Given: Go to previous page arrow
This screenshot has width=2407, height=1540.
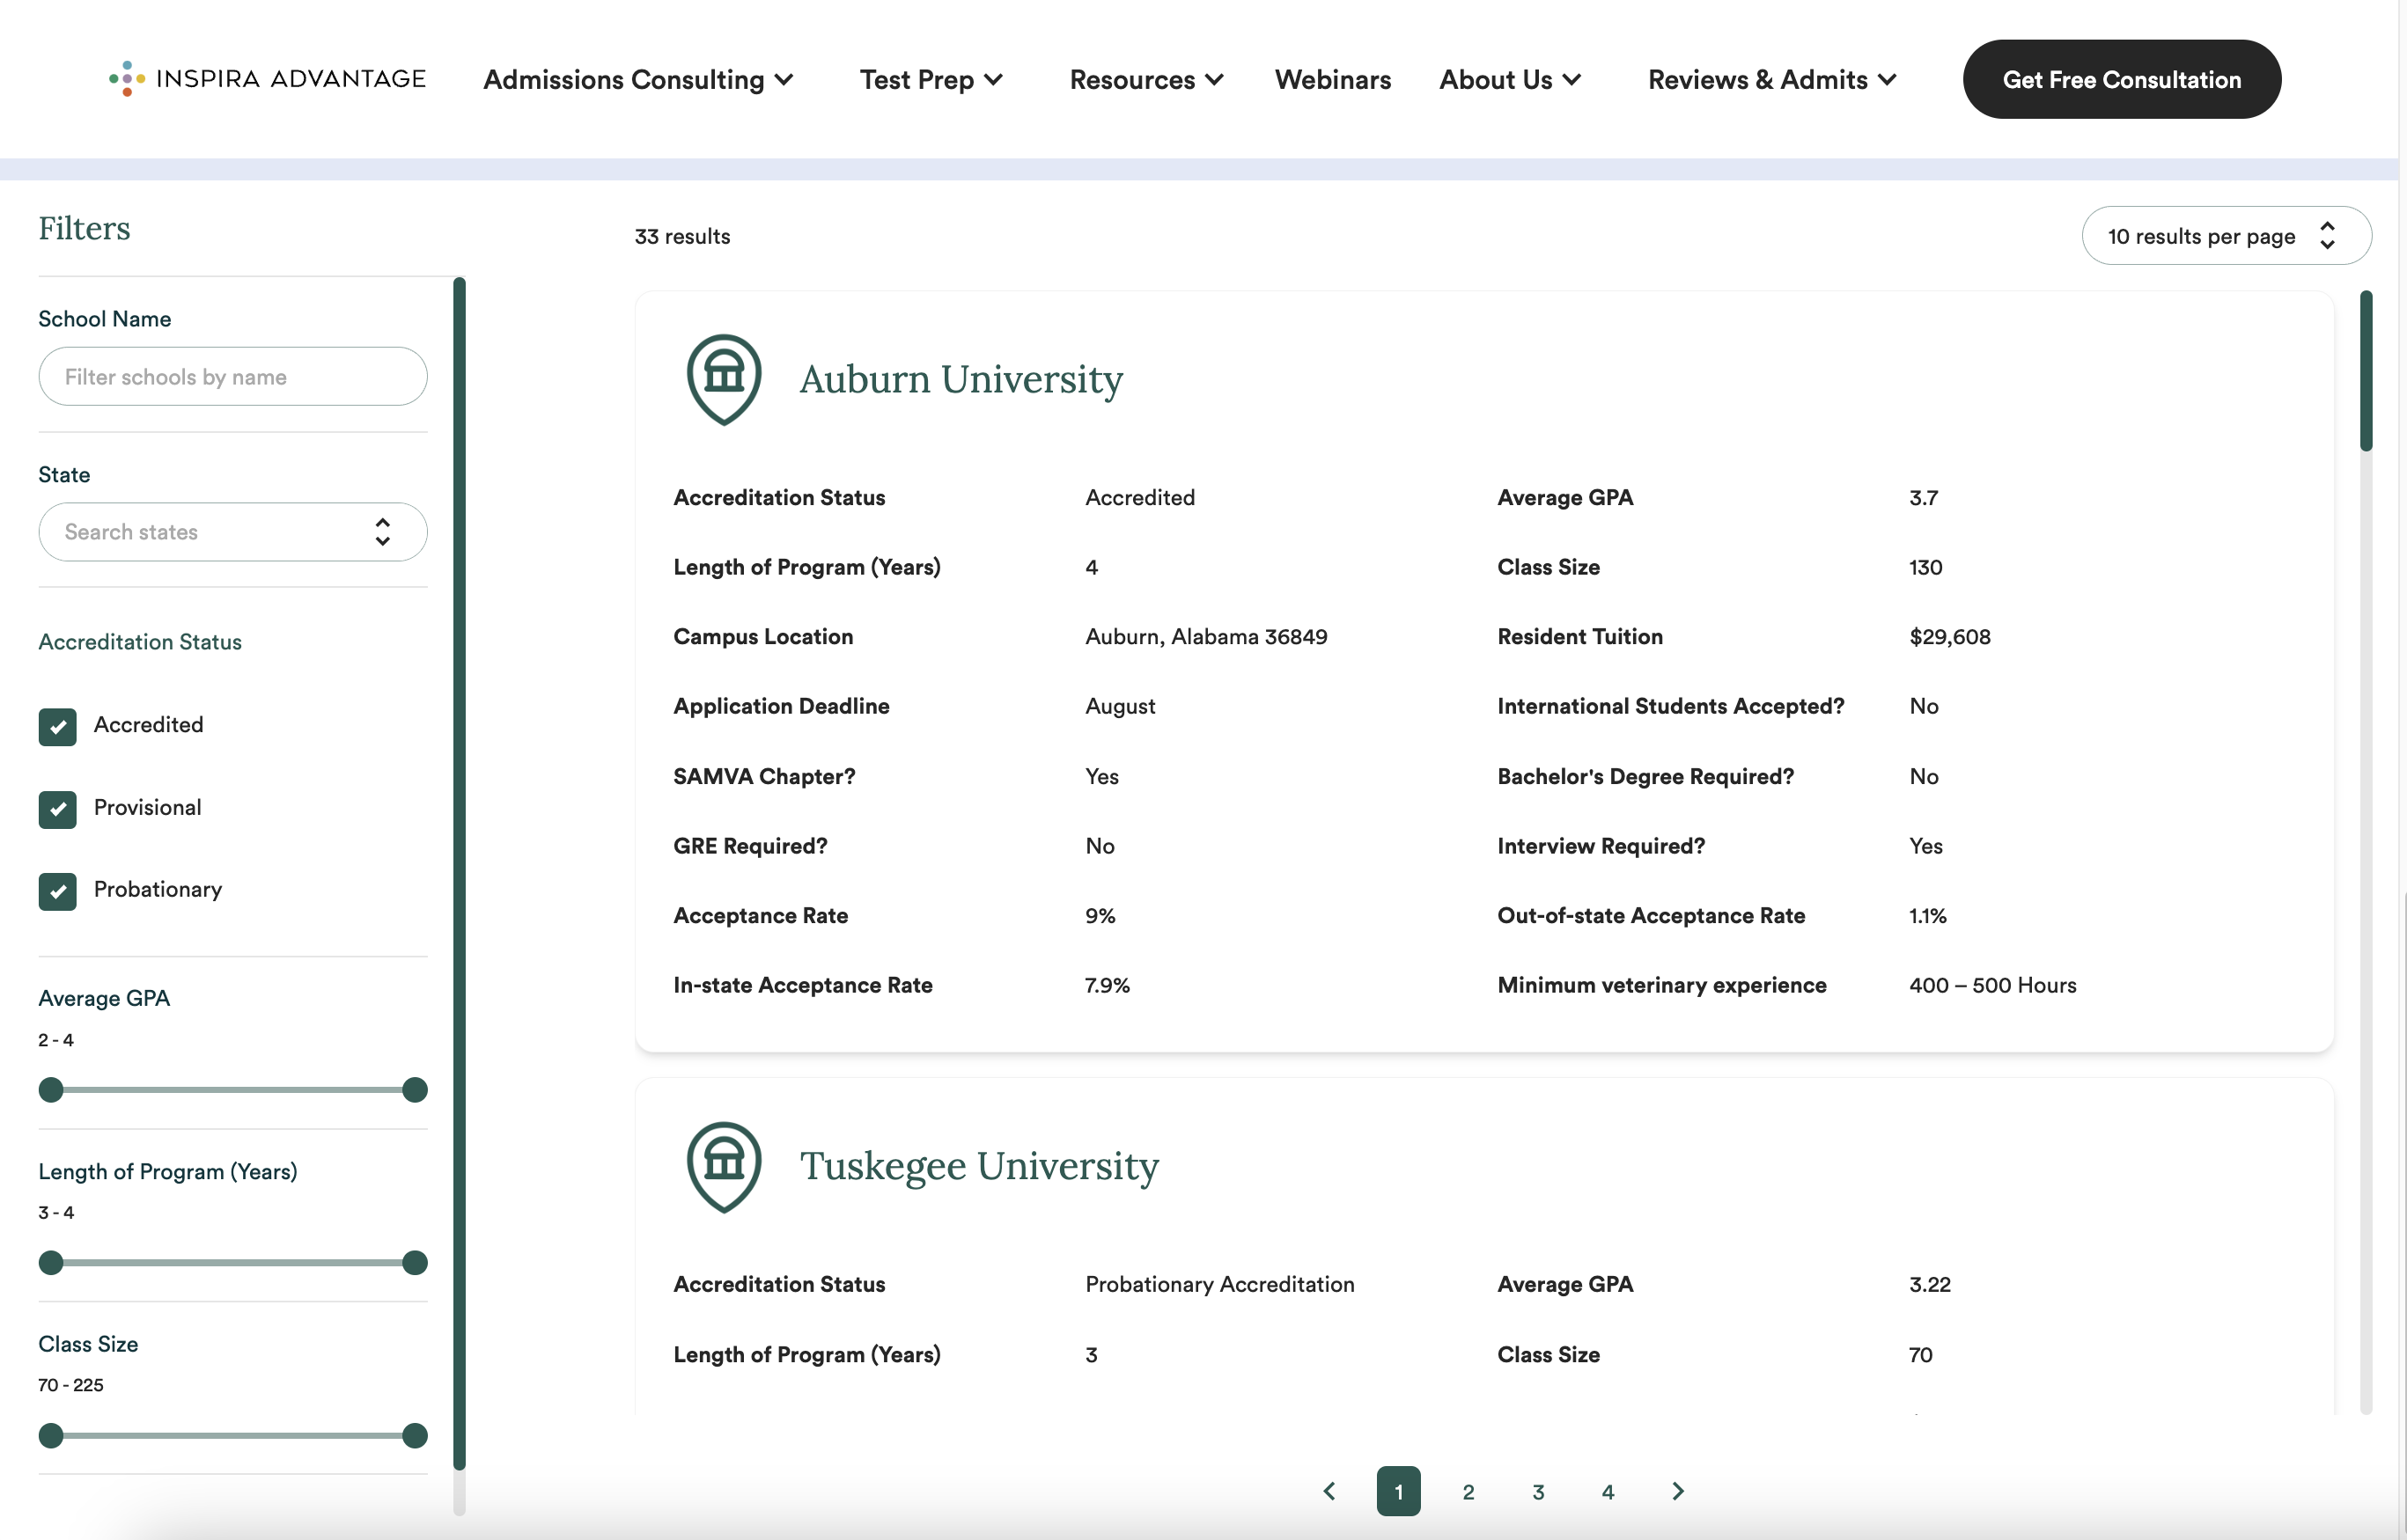Looking at the screenshot, I should pyautogui.click(x=1329, y=1491).
